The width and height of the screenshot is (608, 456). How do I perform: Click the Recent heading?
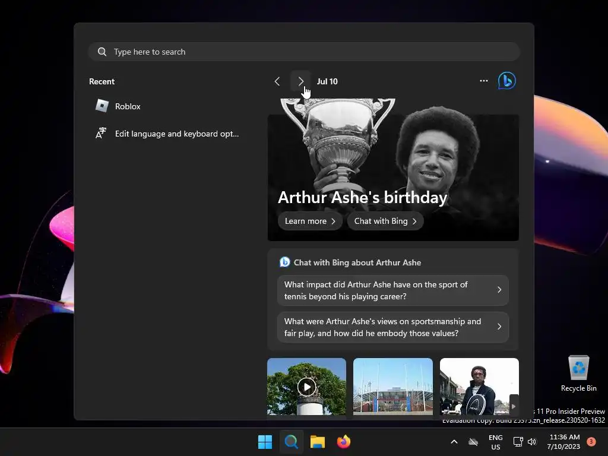(102, 81)
